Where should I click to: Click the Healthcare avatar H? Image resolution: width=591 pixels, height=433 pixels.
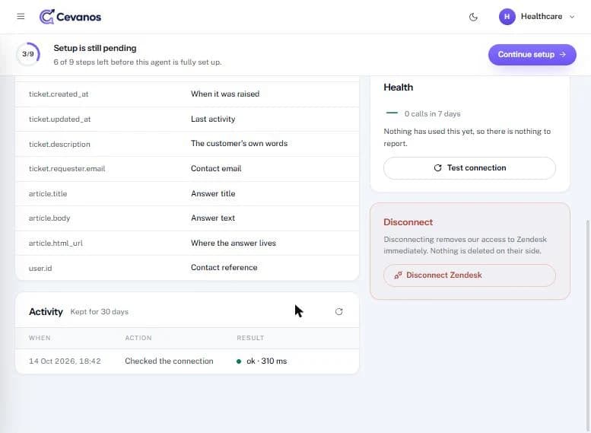pyautogui.click(x=507, y=17)
